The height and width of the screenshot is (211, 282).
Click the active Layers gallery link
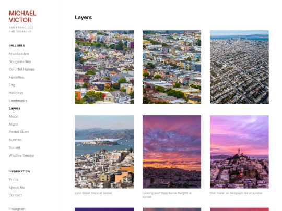[15, 108]
